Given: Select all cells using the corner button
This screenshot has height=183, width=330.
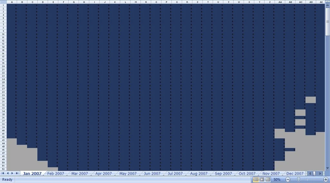Looking at the screenshot, I should (3, 2).
